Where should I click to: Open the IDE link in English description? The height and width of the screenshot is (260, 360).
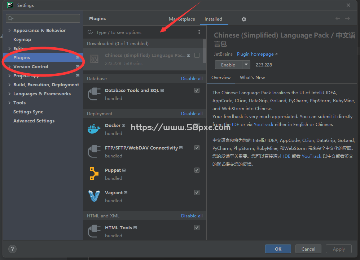click(235, 124)
